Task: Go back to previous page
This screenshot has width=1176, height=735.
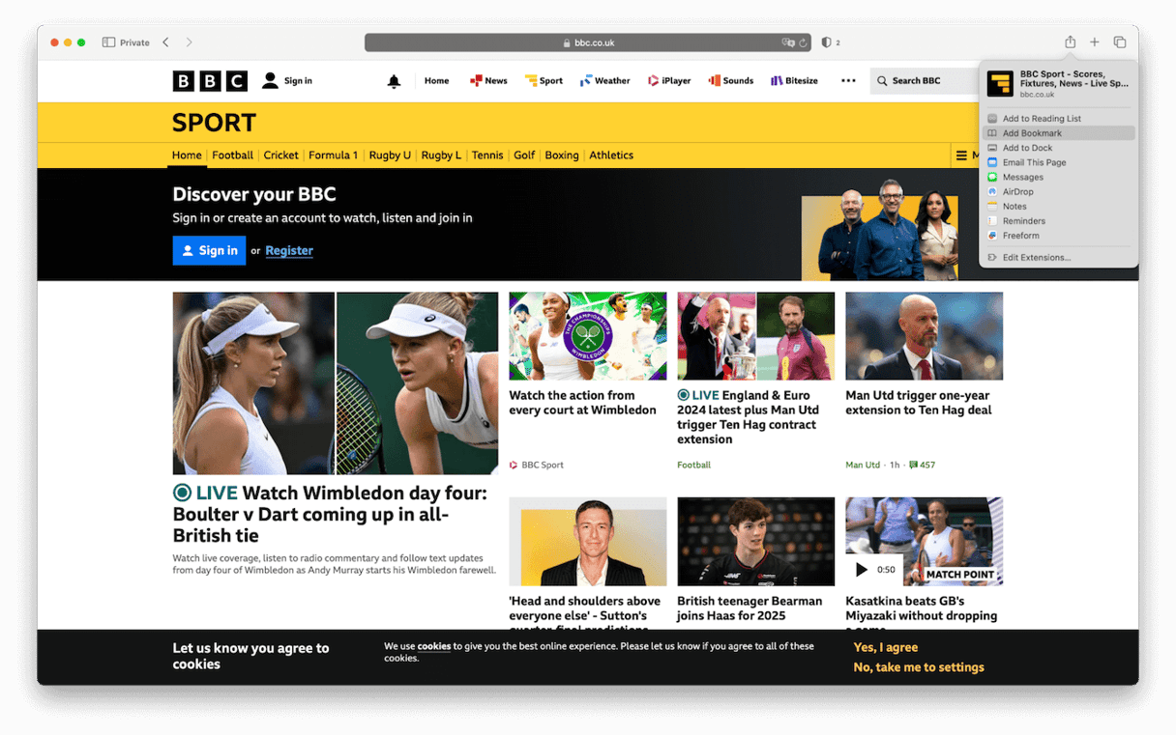Action: click(x=166, y=42)
